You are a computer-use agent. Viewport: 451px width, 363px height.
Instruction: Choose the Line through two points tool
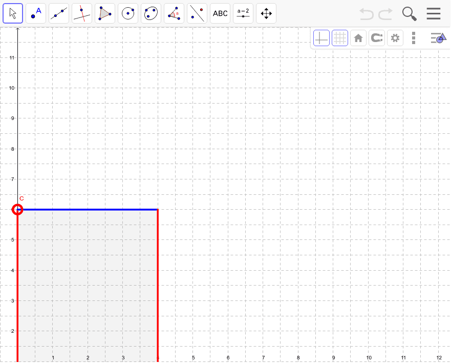[x=59, y=13]
